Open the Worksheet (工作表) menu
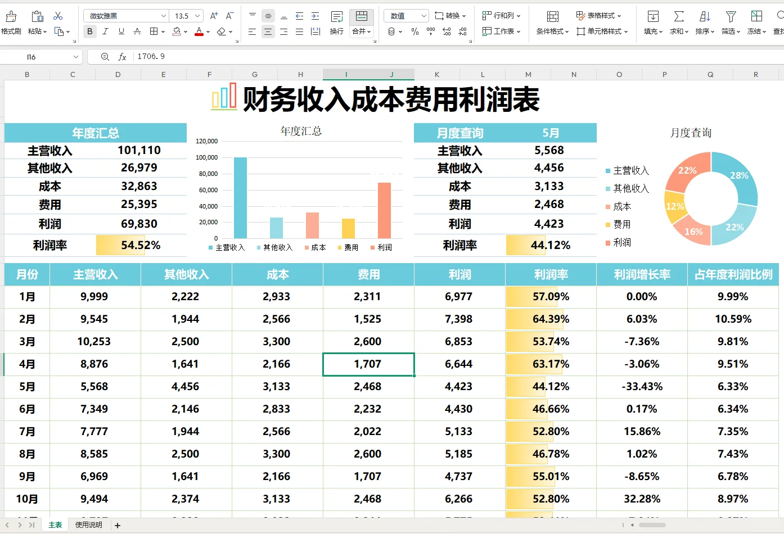The image size is (784, 534). point(501,31)
